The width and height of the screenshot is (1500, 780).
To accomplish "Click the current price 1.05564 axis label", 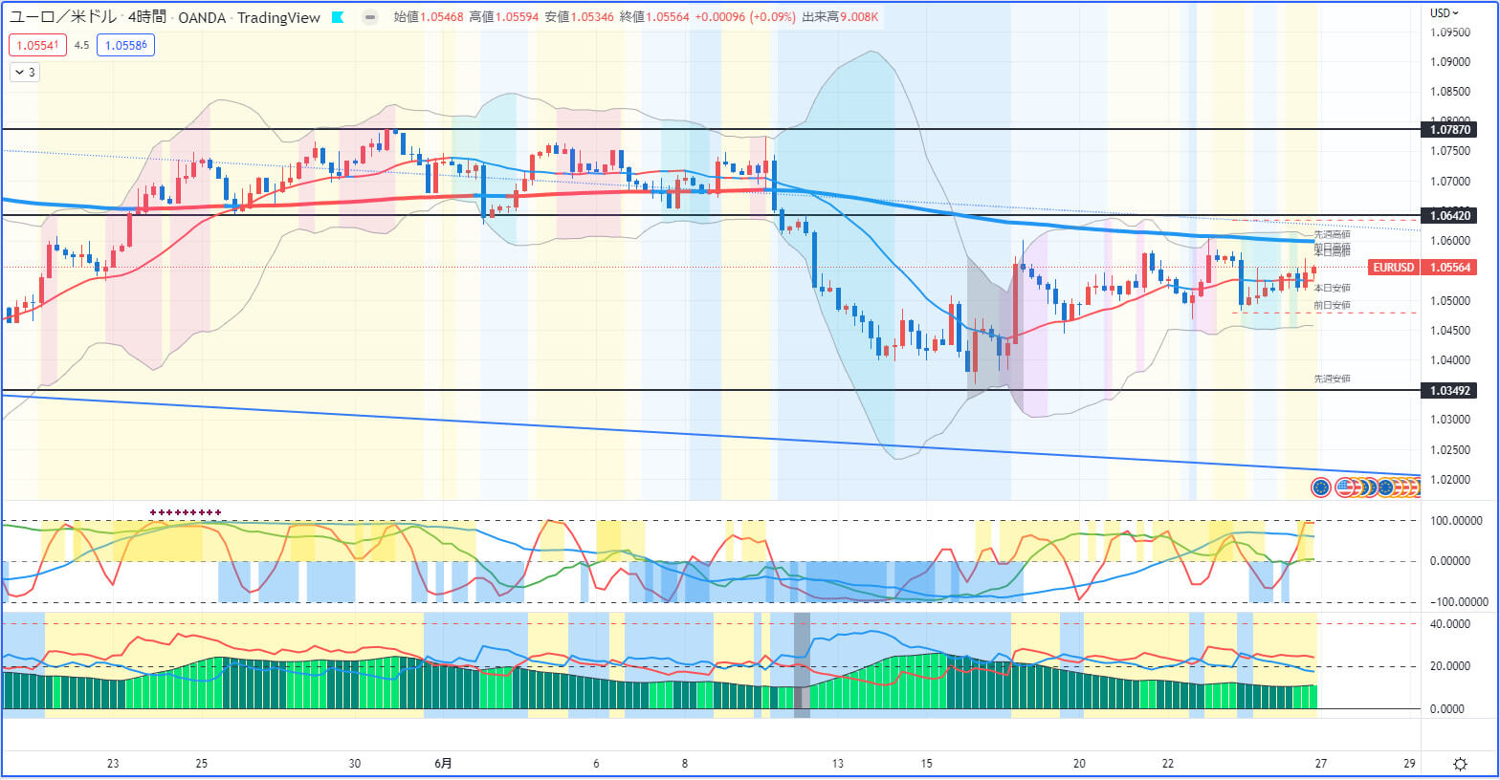I will pyautogui.click(x=1449, y=268).
